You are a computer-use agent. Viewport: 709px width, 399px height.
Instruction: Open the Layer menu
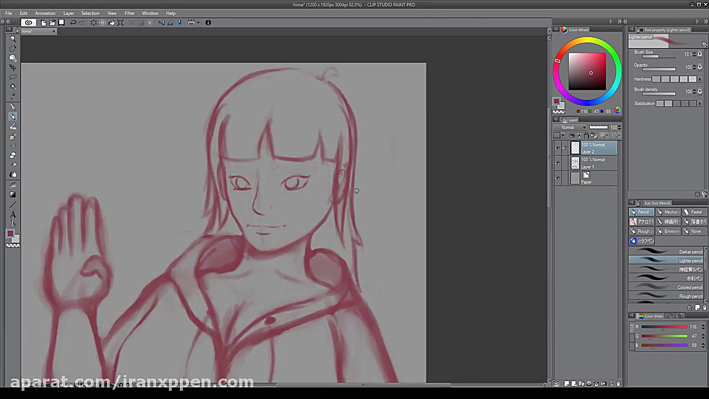(69, 13)
